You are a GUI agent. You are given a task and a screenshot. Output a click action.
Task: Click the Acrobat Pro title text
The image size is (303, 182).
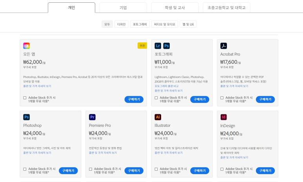point(230,54)
